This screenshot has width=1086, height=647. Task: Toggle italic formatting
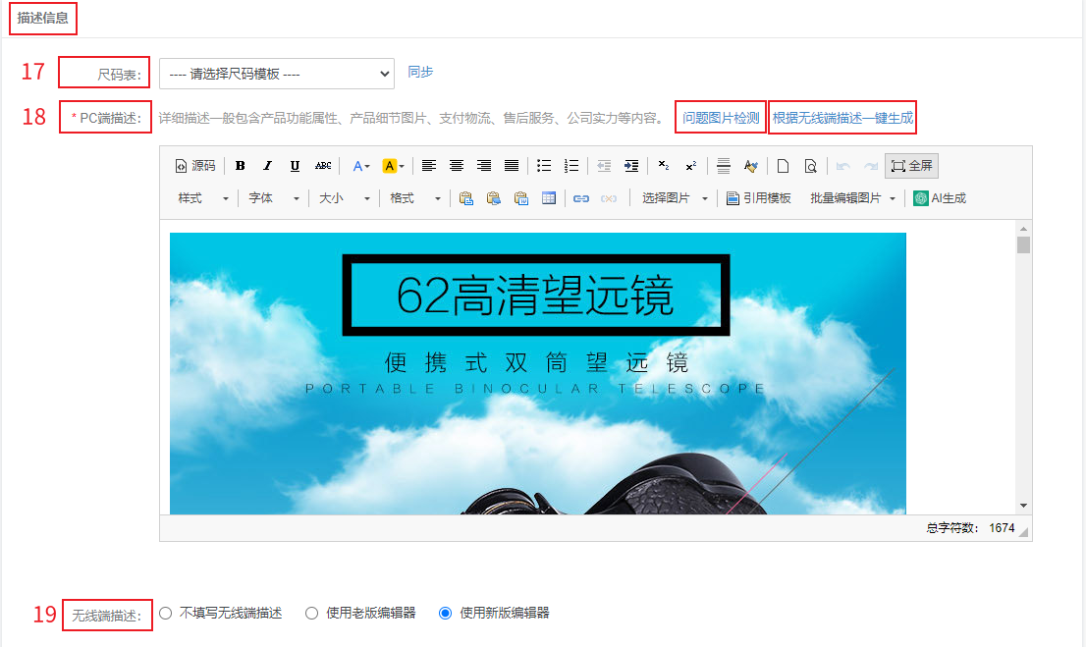point(267,166)
